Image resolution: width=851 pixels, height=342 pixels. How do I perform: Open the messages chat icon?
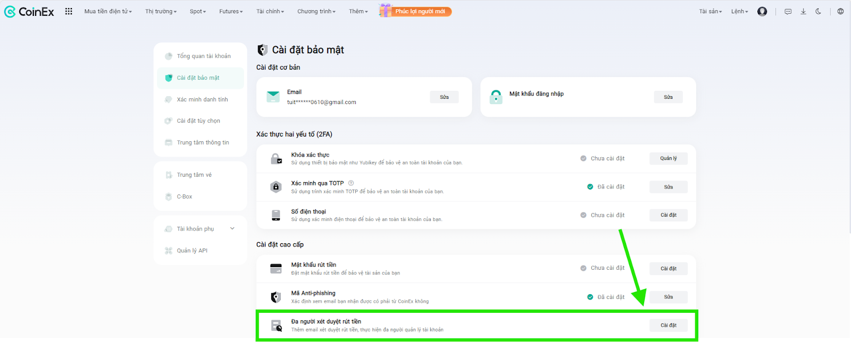coord(788,12)
